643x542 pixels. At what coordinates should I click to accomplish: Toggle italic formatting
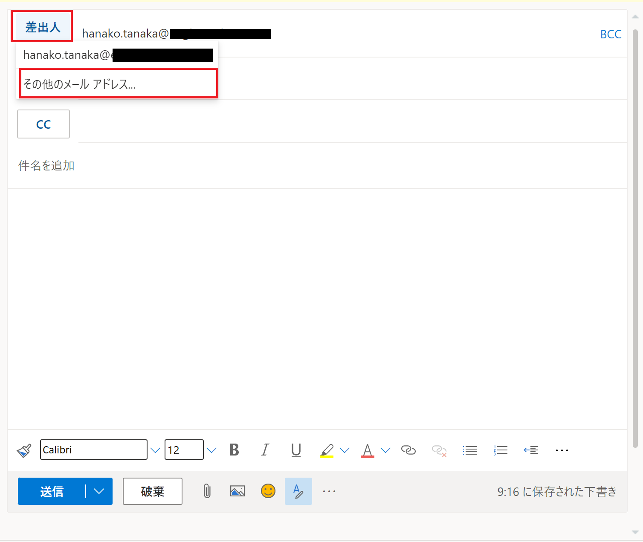click(265, 450)
